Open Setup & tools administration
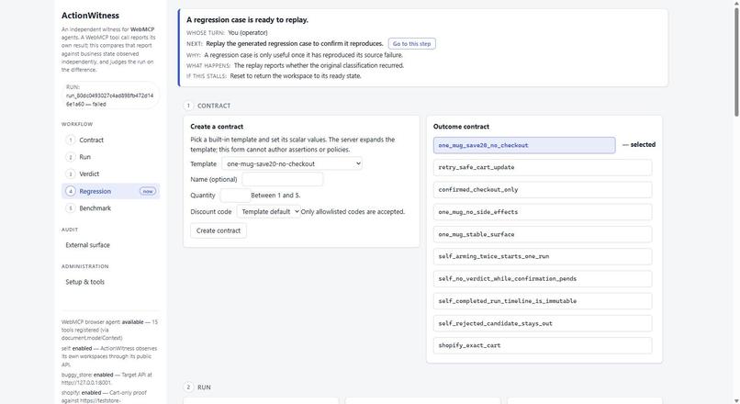Screen dimensions: 740x404 click(x=85, y=282)
